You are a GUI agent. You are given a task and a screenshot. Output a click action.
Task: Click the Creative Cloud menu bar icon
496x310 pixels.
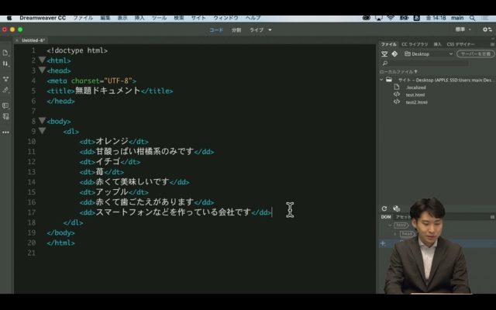[x=367, y=18]
